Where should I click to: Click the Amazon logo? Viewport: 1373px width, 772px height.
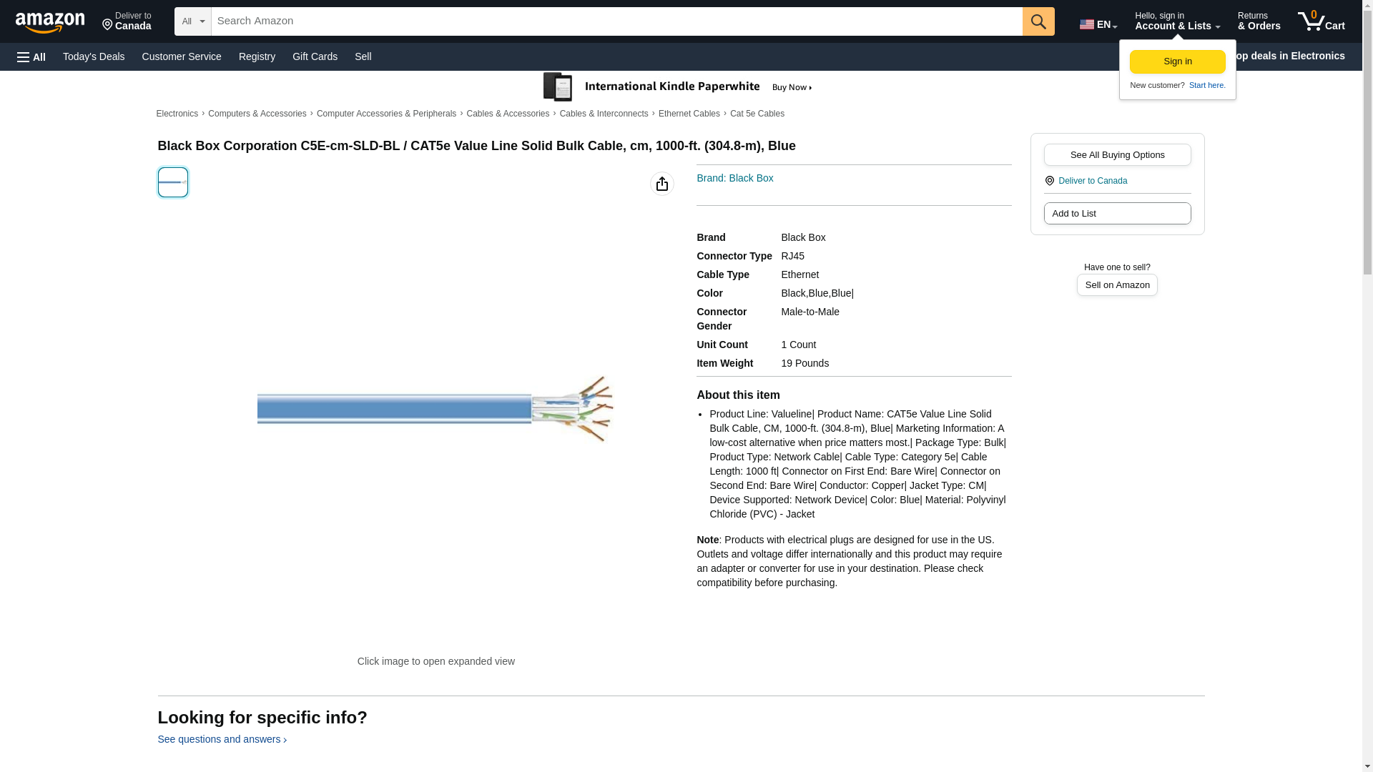[50, 22]
